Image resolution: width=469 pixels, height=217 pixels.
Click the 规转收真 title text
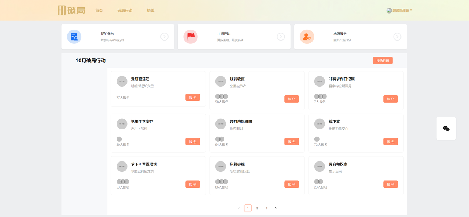[x=237, y=79]
